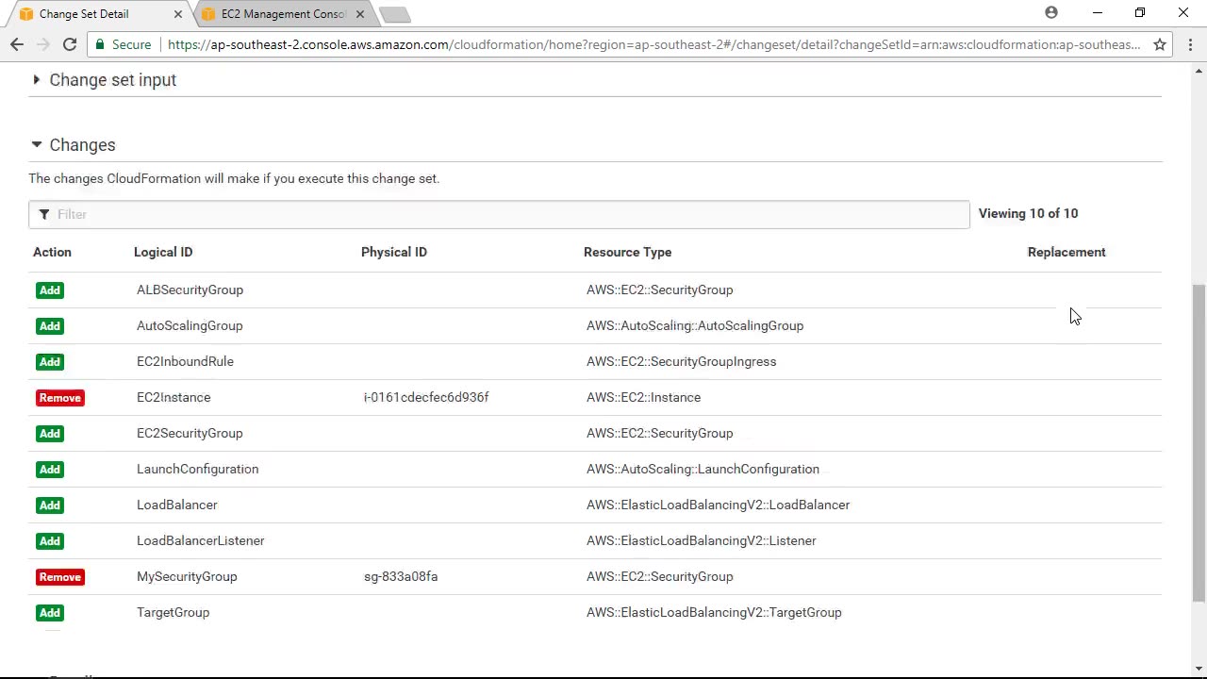Click the Add badge for ALBSecurityGroup

50,290
